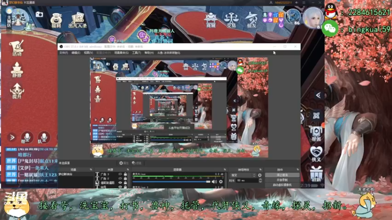Image resolution: width=392 pixels, height=220 pixels.
Task: Mute the 麦克风/Aux mixer channel
Action: coord(214,181)
